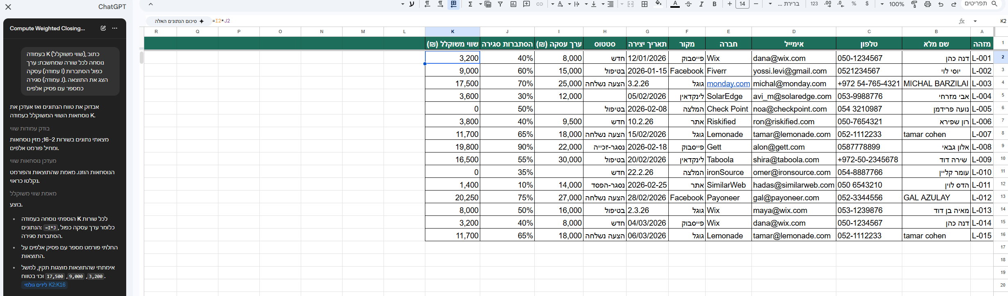The width and height of the screenshot is (1008, 296).
Task: Select cell with ID 'L-008'
Action: click(x=982, y=147)
